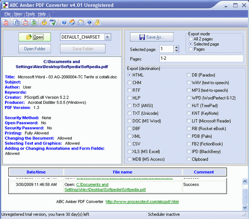Click the log scrollbar up arrow
The height and width of the screenshot is (219, 249).
(x=245, y=181)
